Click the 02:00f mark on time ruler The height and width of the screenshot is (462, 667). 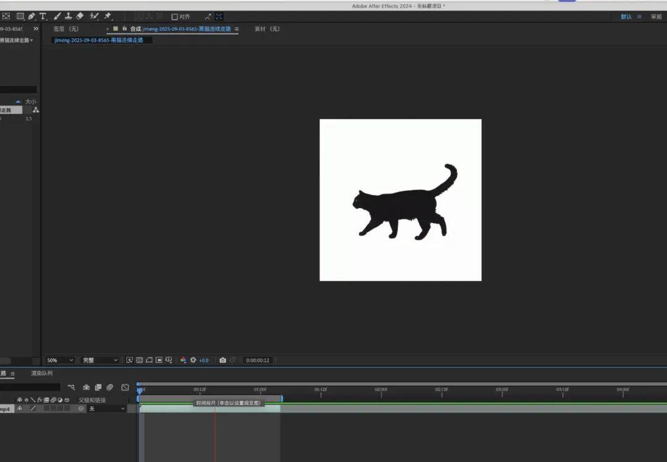point(381,389)
